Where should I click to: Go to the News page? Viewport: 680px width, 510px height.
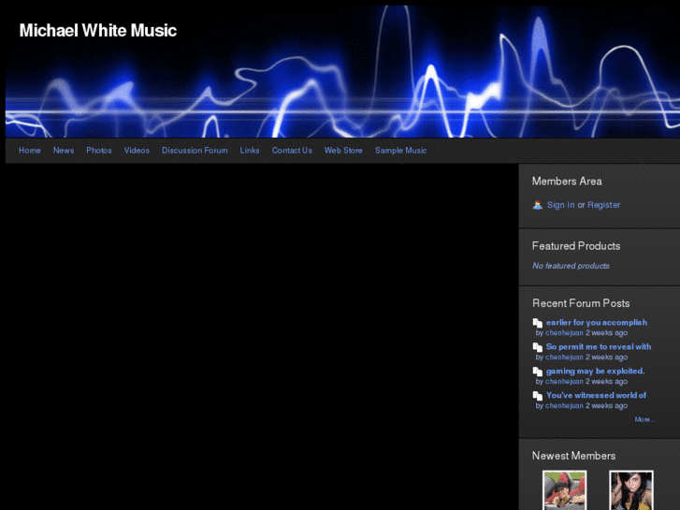(64, 150)
